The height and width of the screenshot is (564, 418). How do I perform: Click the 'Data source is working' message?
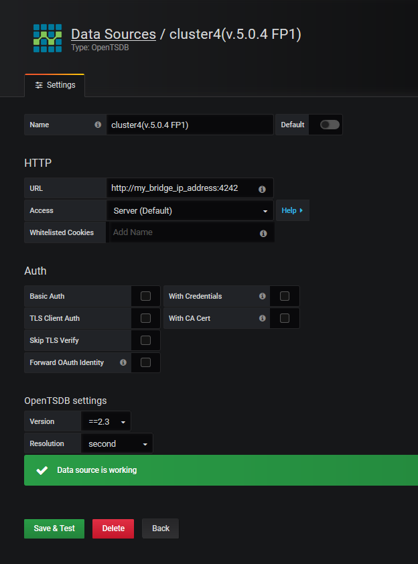pos(96,470)
